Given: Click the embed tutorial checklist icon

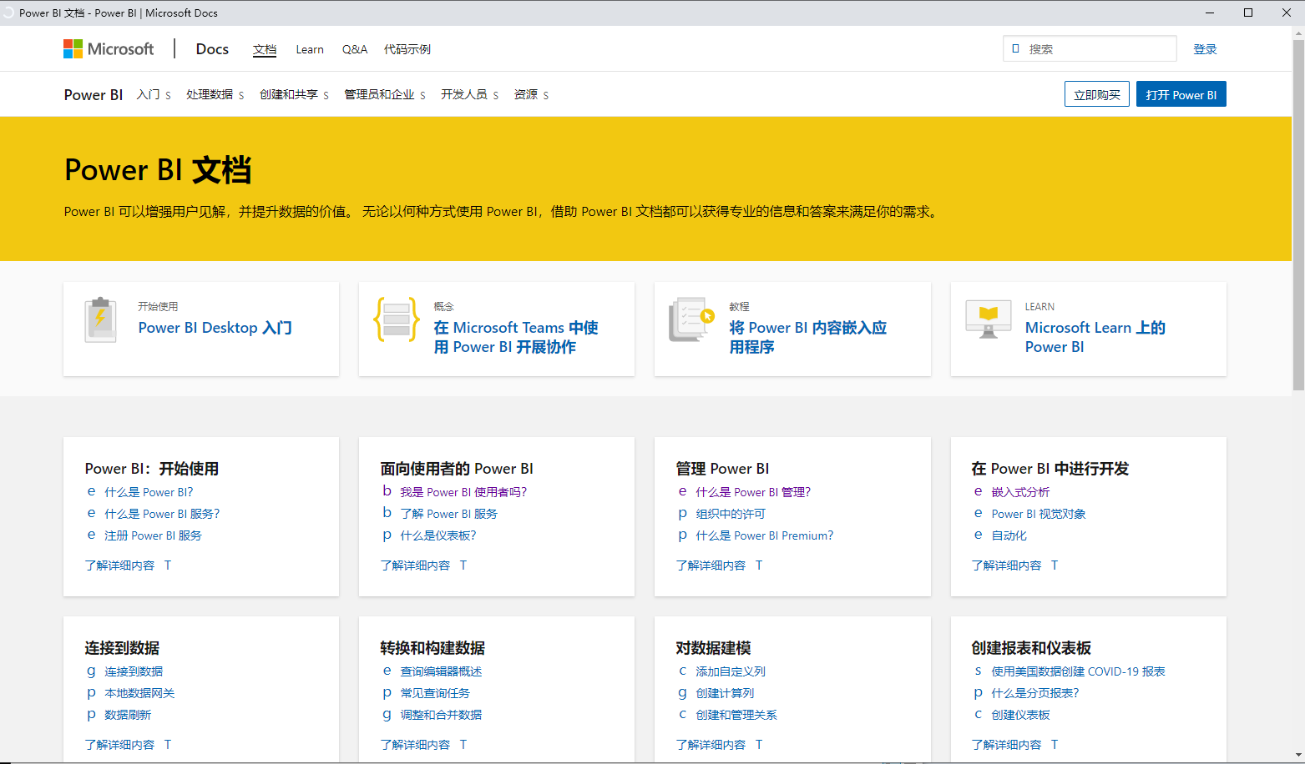Looking at the screenshot, I should point(692,319).
